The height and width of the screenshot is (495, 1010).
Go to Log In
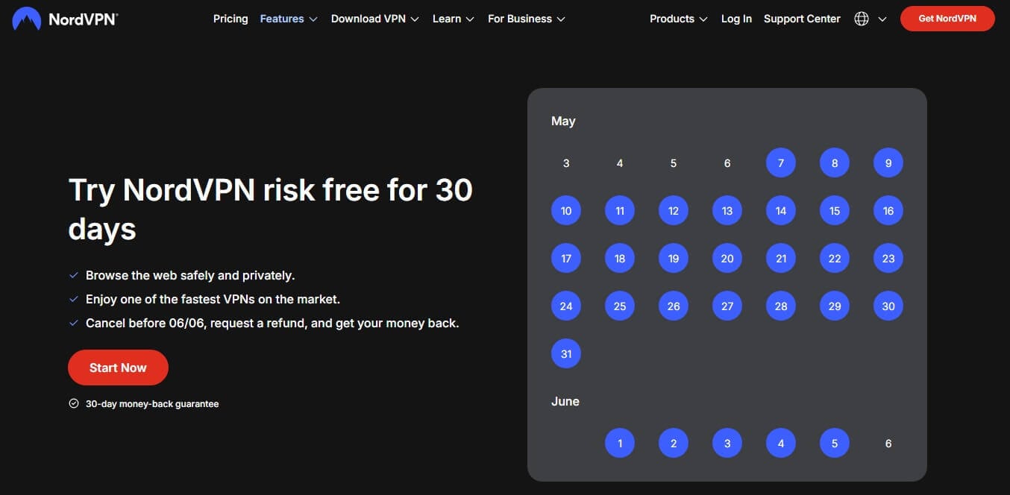[736, 19]
